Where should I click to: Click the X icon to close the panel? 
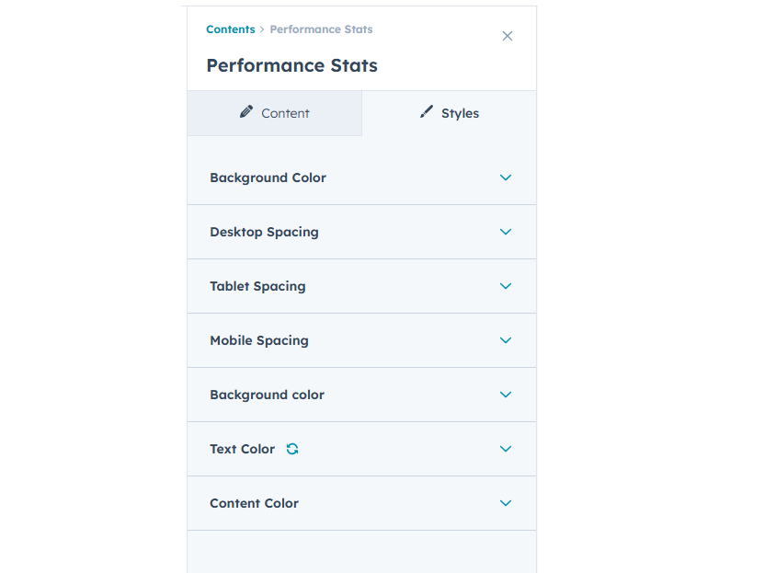507,36
